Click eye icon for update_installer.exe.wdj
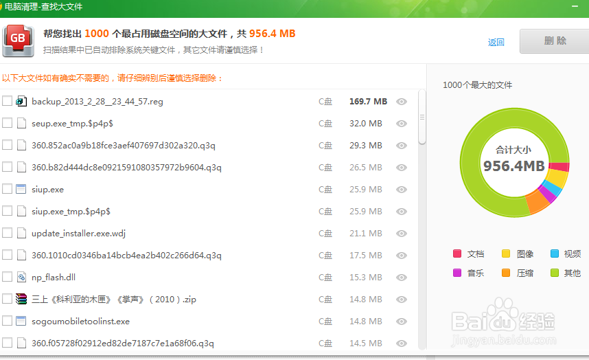This screenshot has width=589, height=360. coord(402,234)
